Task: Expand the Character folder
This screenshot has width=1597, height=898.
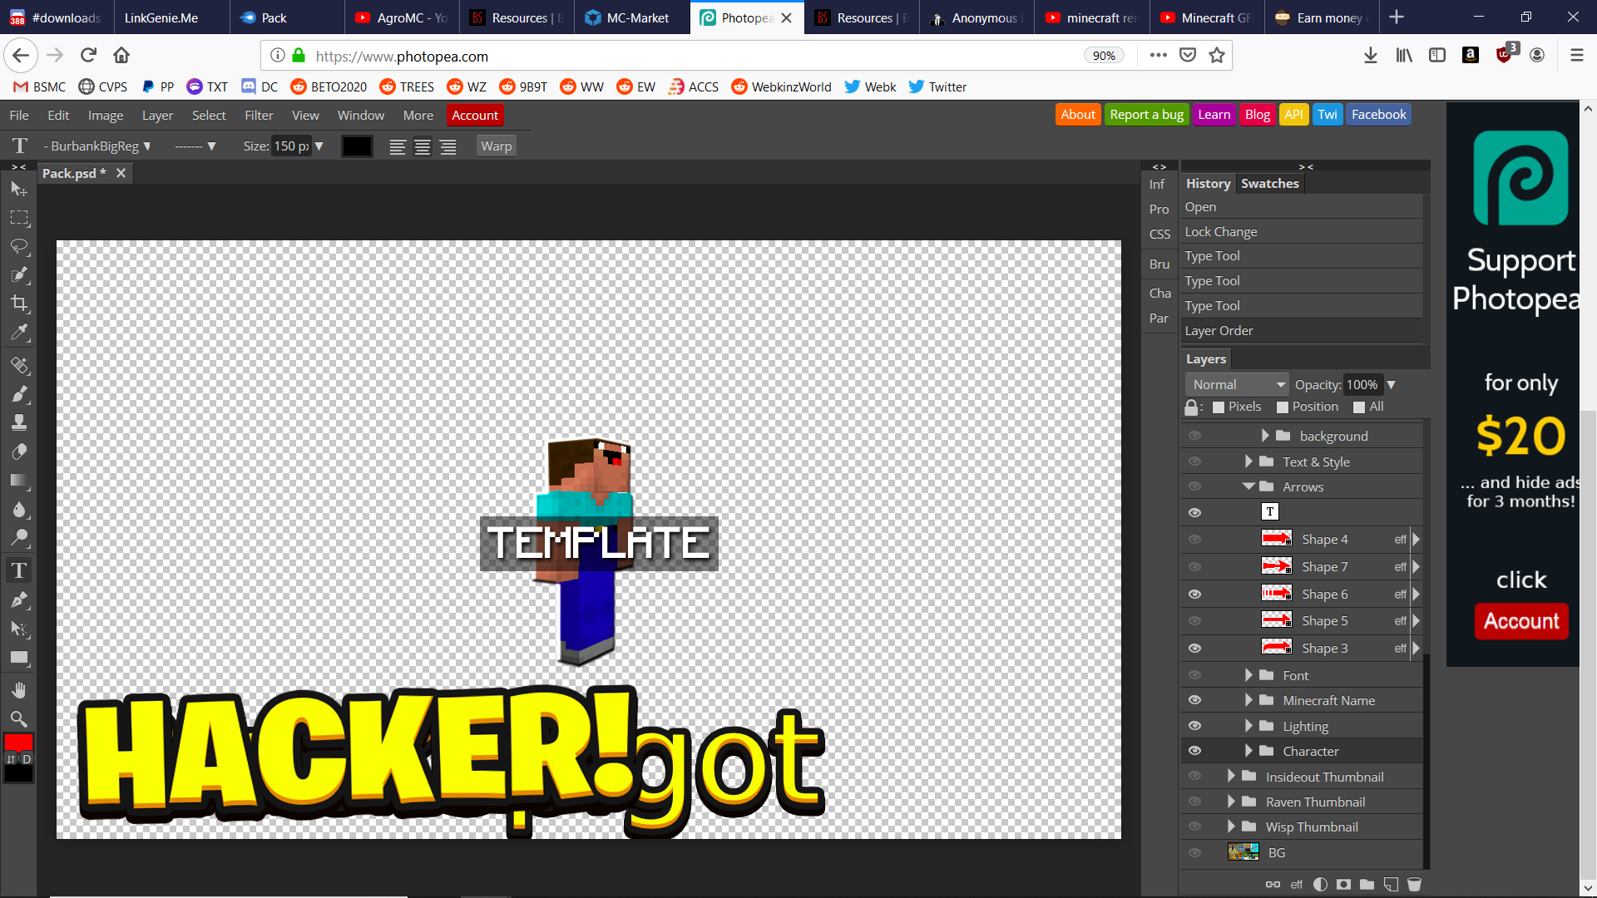Action: pyautogui.click(x=1248, y=751)
